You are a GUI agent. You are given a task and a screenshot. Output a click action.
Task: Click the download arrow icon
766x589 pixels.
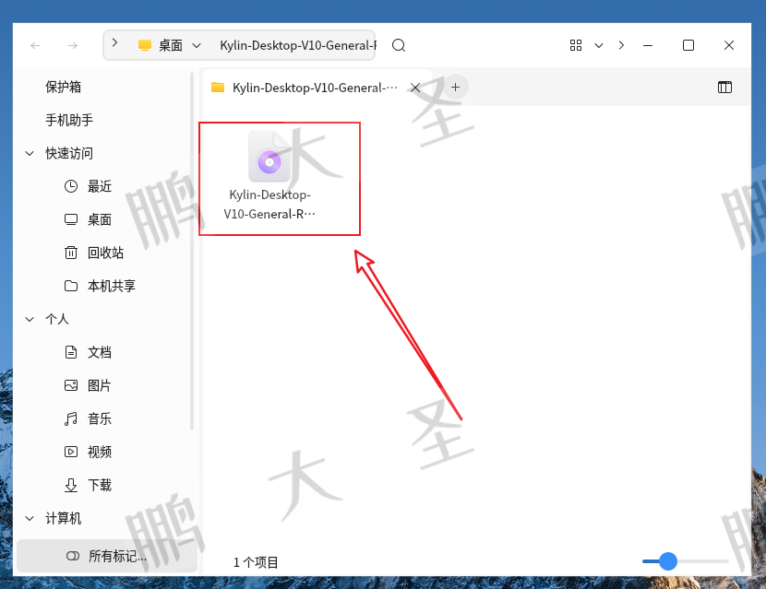click(71, 485)
